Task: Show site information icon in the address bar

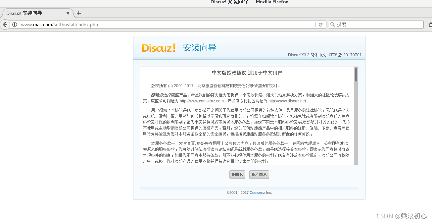Action: coord(15,25)
